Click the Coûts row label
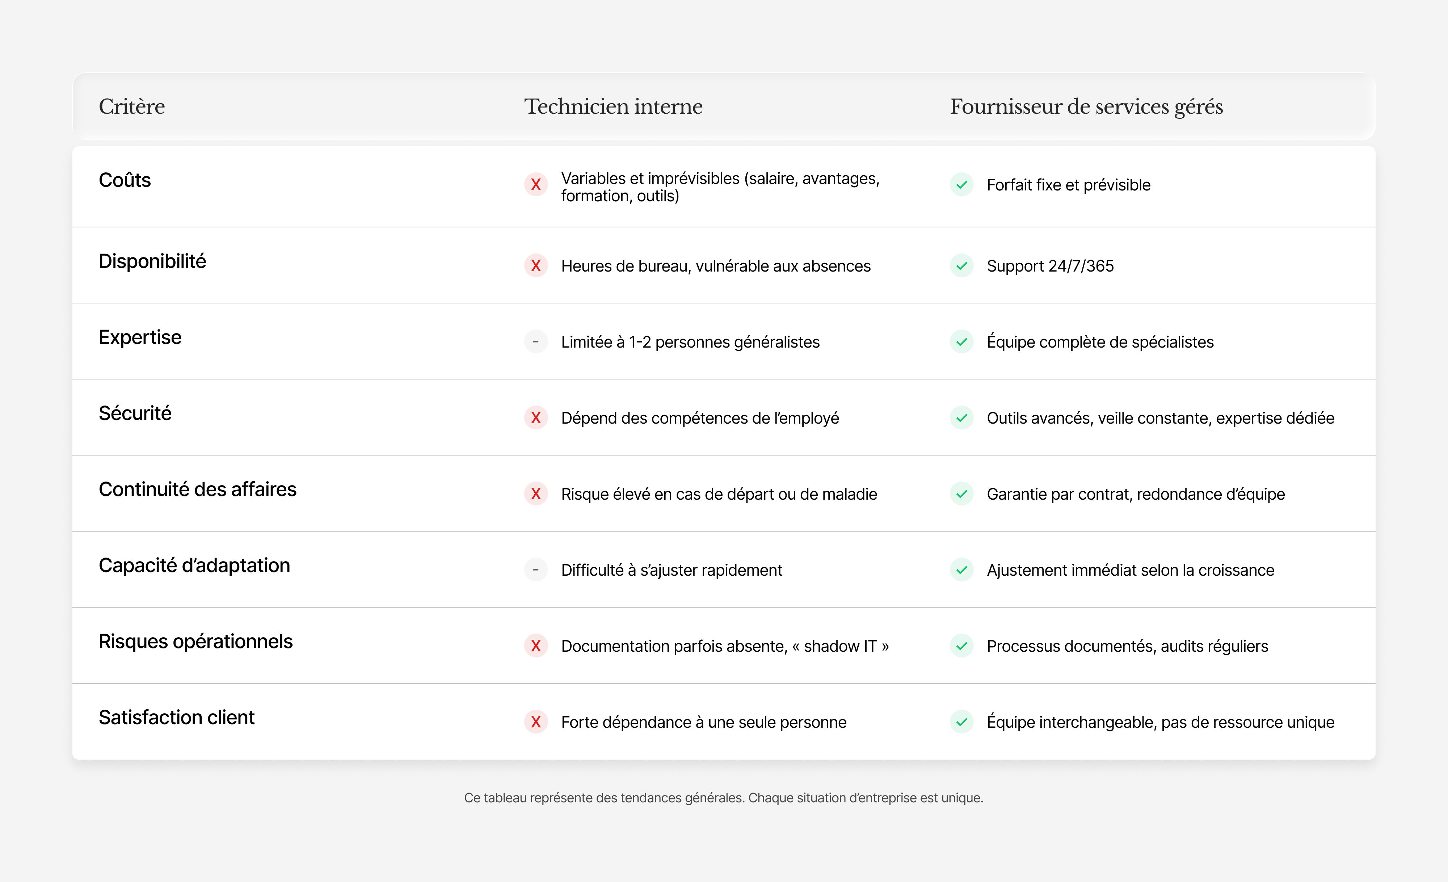 point(125,180)
